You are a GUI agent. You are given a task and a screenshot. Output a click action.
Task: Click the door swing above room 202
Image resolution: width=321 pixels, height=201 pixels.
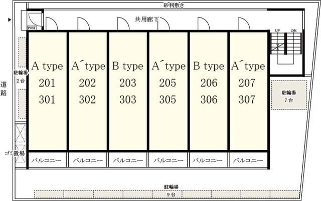coord(84,23)
